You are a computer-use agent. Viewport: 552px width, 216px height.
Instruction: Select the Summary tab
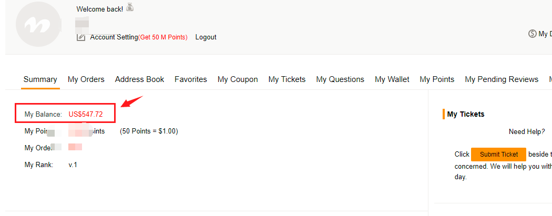(x=40, y=79)
